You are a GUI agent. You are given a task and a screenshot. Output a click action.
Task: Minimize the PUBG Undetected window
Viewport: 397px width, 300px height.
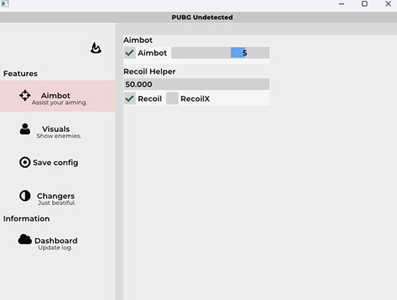click(341, 4)
